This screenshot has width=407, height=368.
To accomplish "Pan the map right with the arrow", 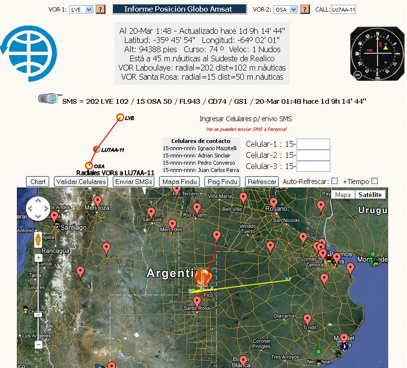I will tap(46, 209).
